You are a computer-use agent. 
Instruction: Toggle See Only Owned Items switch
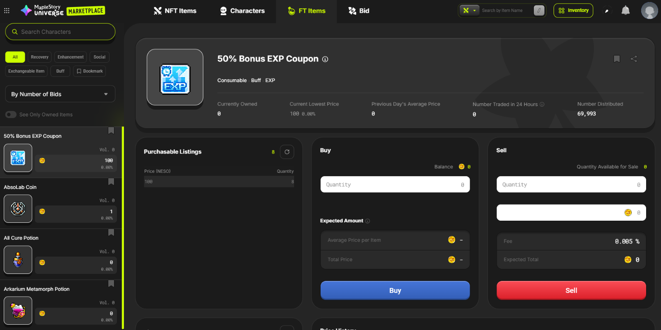tap(11, 115)
